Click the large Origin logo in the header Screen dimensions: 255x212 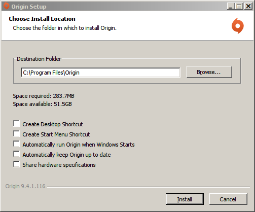[238, 26]
